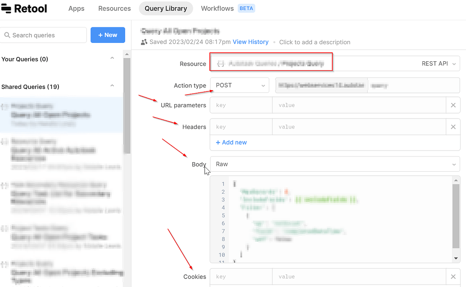The width and height of the screenshot is (466, 287).
Task: Click the Headers value field
Action: point(359,127)
